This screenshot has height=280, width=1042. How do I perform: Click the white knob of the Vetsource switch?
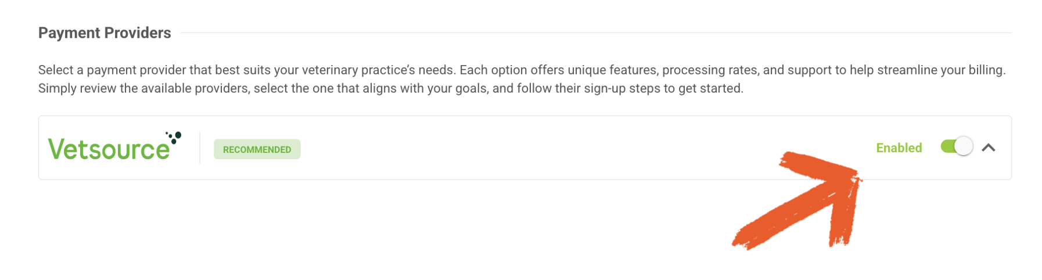(x=964, y=146)
